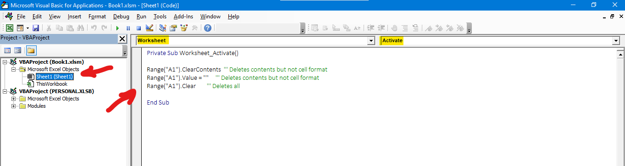This screenshot has width=625, height=166.
Task: Click the Break pause icon
Action: (x=128, y=28)
